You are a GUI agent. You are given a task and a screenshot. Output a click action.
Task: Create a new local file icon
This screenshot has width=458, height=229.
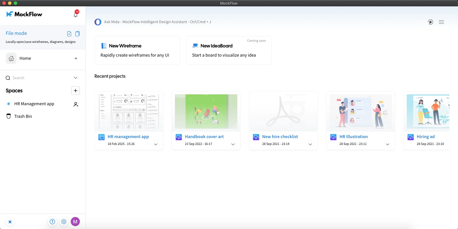pyautogui.click(x=69, y=34)
